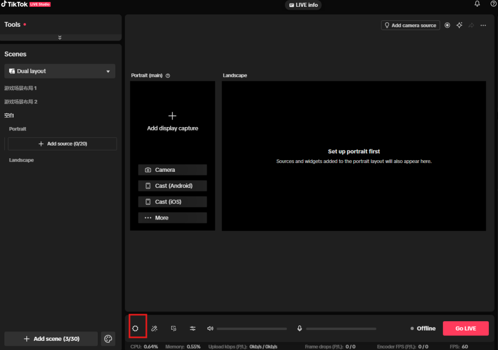Screen dimensions: 498x350
Task: Open the three-dot more options menu
Action: click(483, 25)
